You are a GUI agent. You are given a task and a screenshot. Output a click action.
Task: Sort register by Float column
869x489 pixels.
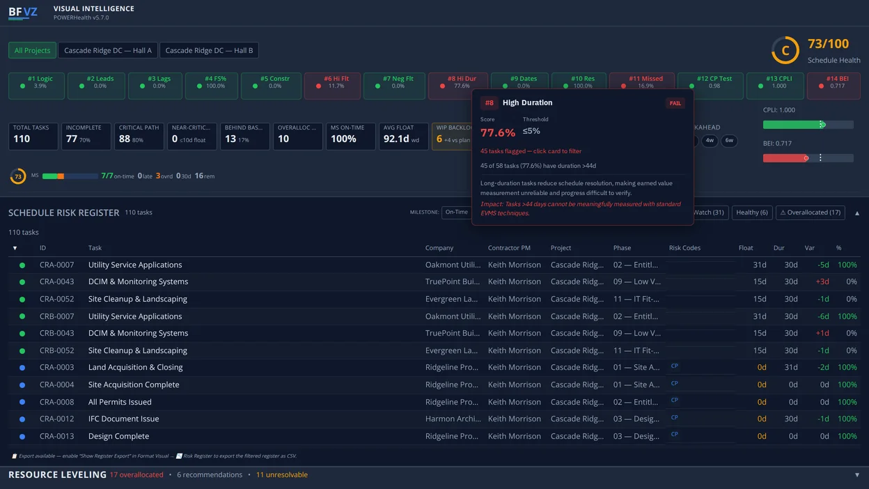(746, 248)
